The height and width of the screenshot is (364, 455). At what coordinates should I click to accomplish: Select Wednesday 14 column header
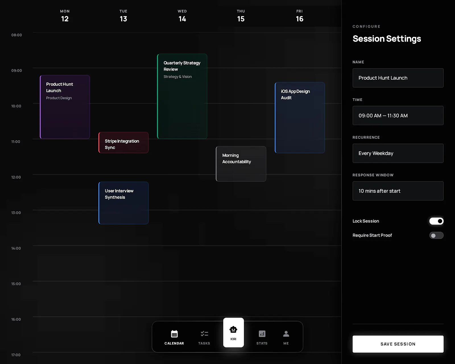182,16
